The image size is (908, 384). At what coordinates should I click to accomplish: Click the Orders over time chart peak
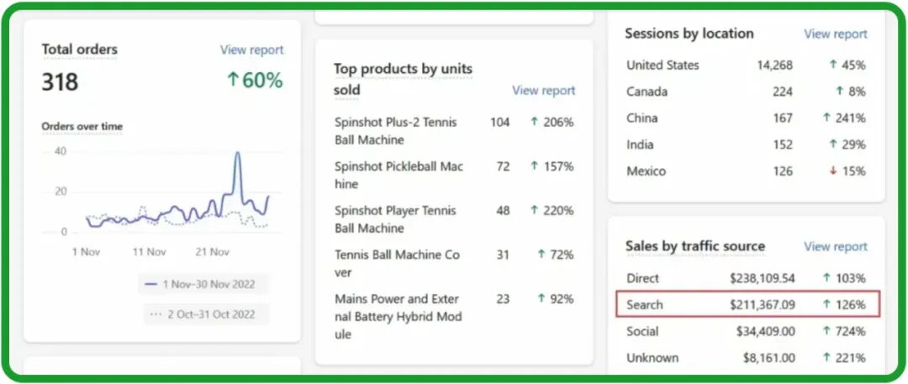pos(237,154)
